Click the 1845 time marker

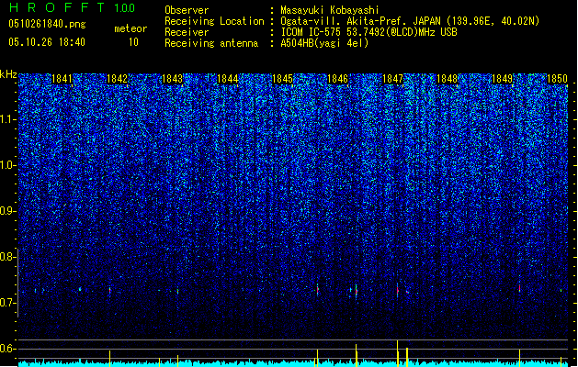[x=282, y=79]
